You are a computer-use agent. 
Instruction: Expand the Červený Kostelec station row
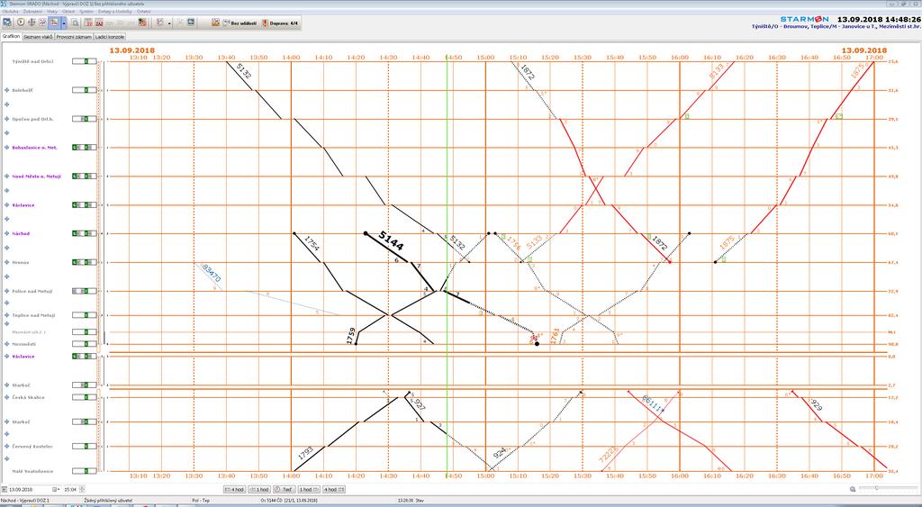coord(7,447)
